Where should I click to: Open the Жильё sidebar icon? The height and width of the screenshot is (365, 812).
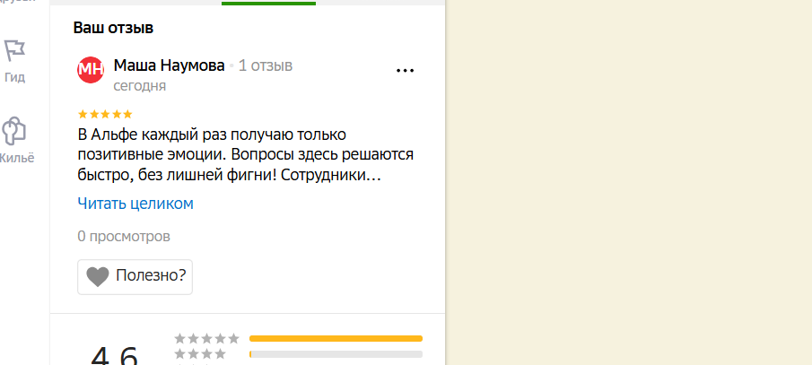pos(14,132)
